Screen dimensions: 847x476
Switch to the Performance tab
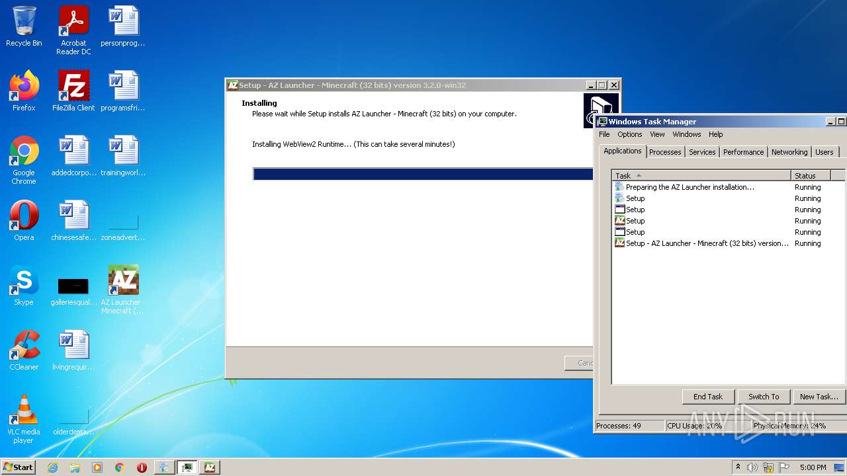(743, 152)
